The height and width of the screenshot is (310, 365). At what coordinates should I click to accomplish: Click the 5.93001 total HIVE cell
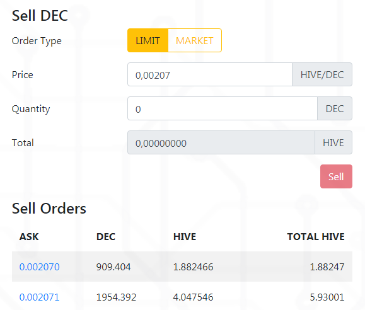327,297
